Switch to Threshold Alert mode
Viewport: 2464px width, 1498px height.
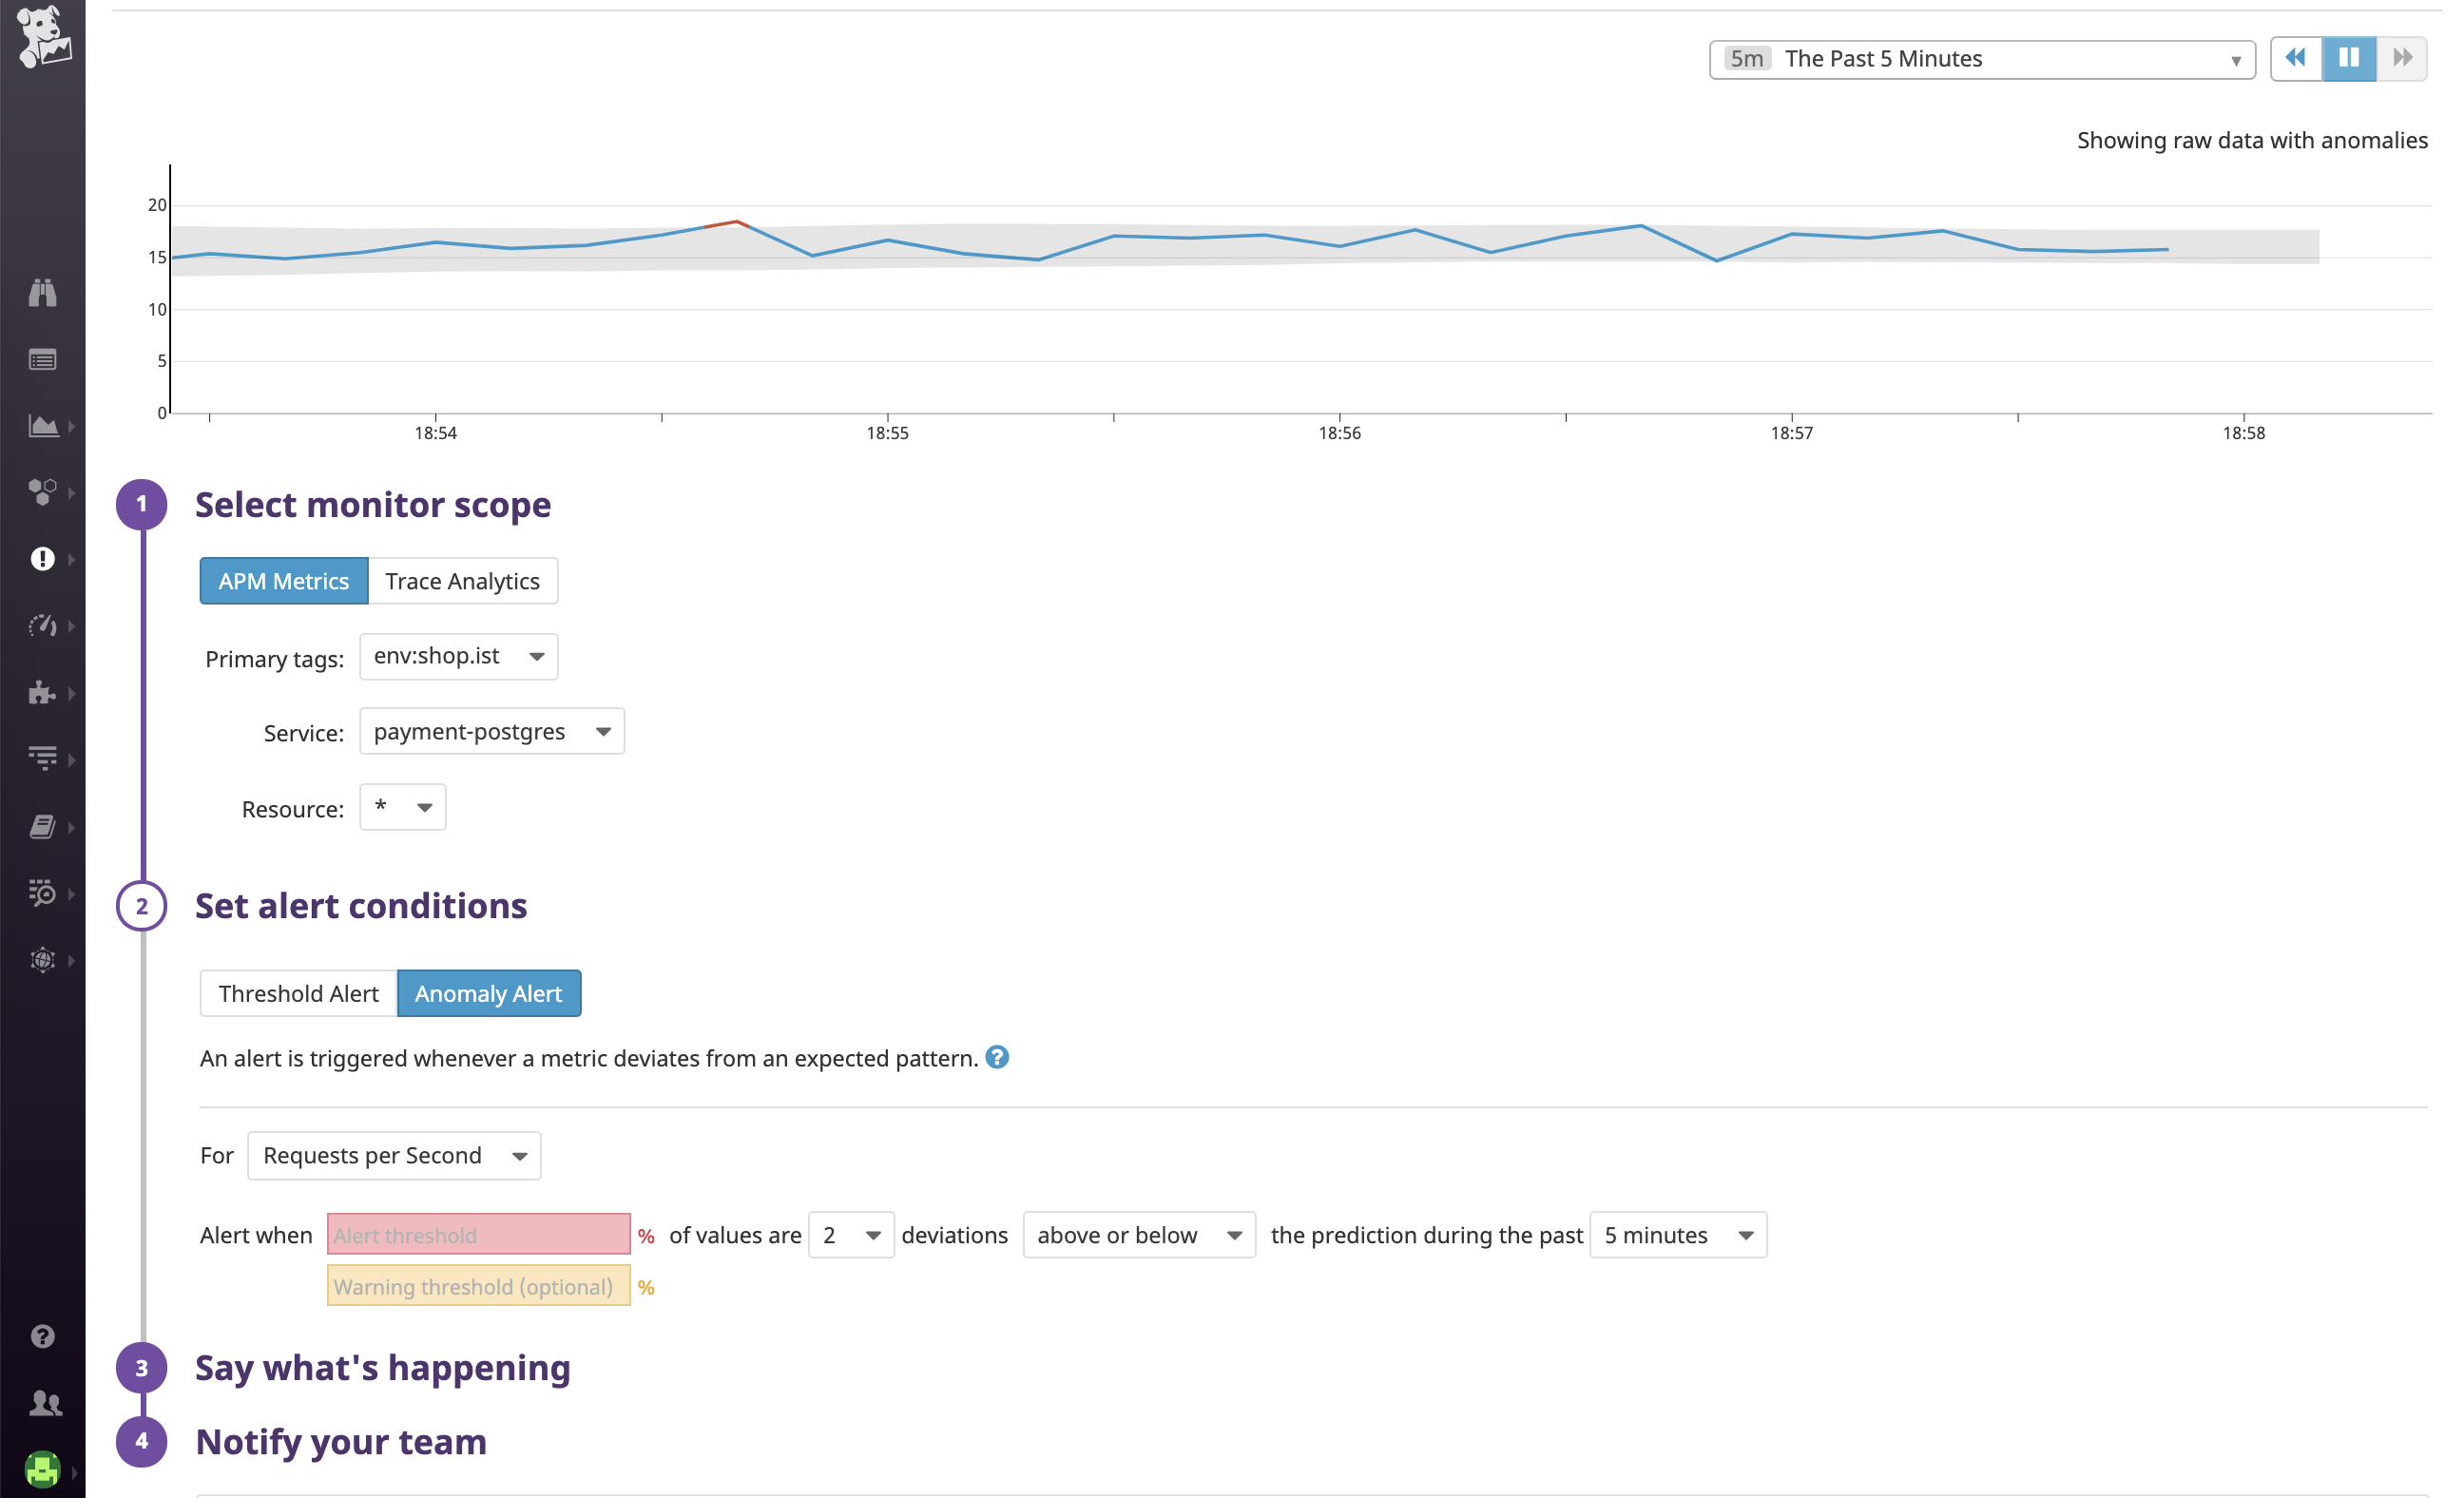point(298,993)
